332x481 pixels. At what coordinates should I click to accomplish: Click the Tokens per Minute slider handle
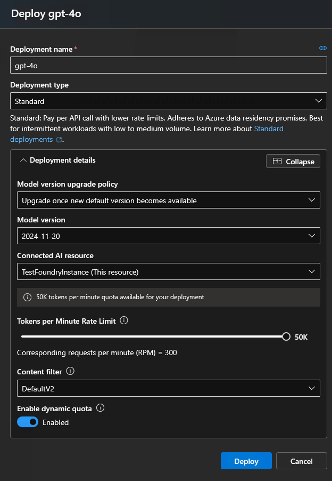click(x=286, y=336)
